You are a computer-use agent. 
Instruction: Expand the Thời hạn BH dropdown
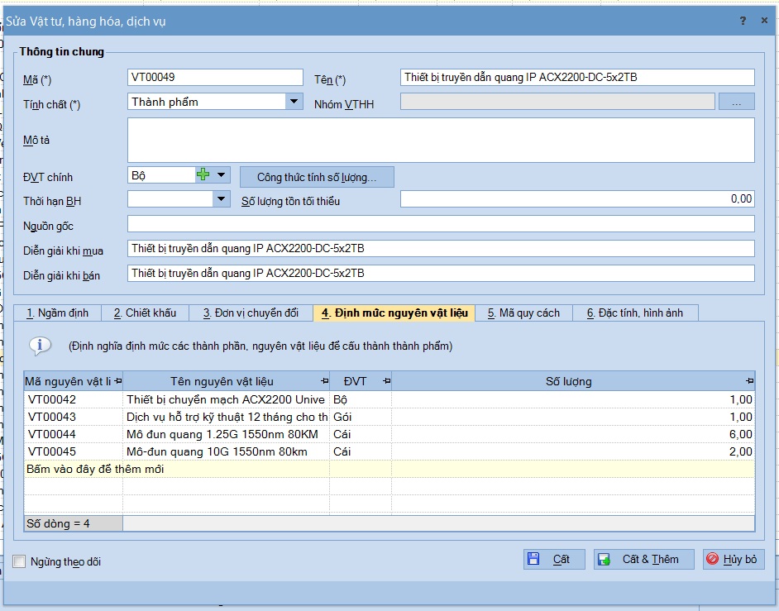[221, 200]
